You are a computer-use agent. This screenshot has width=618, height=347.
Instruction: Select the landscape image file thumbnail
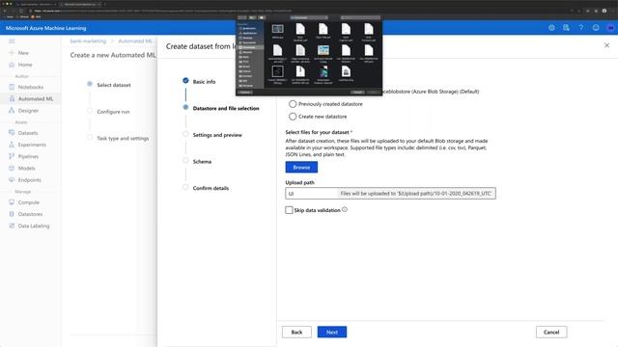pyautogui.click(x=323, y=50)
